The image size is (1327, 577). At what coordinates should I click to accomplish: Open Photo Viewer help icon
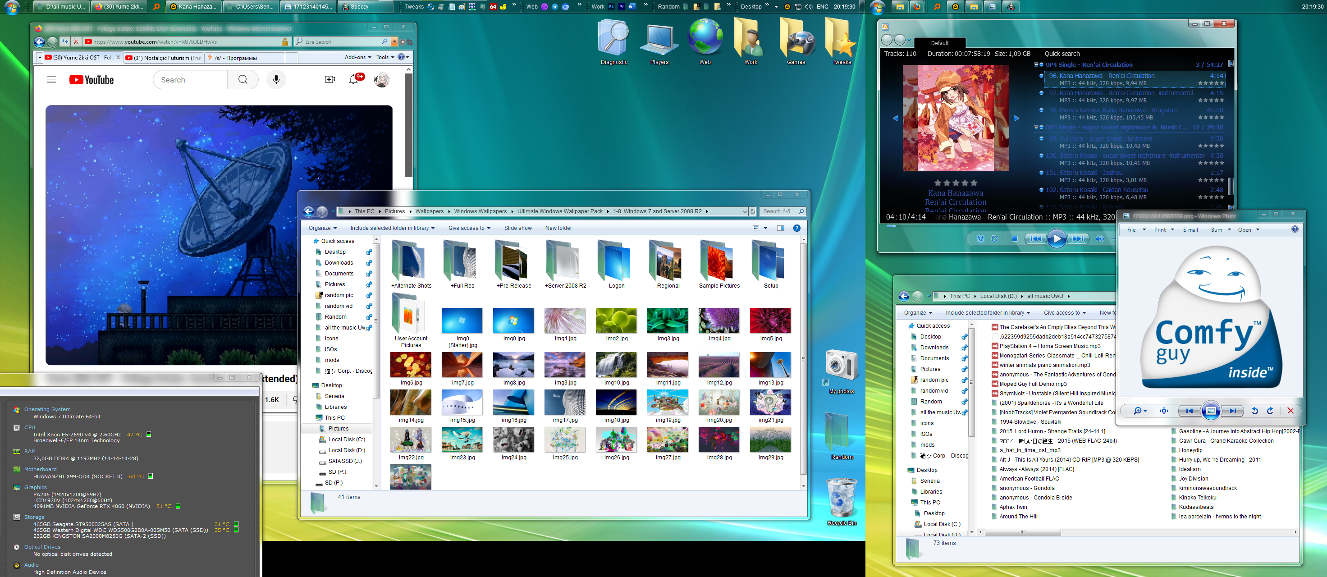(x=1295, y=229)
